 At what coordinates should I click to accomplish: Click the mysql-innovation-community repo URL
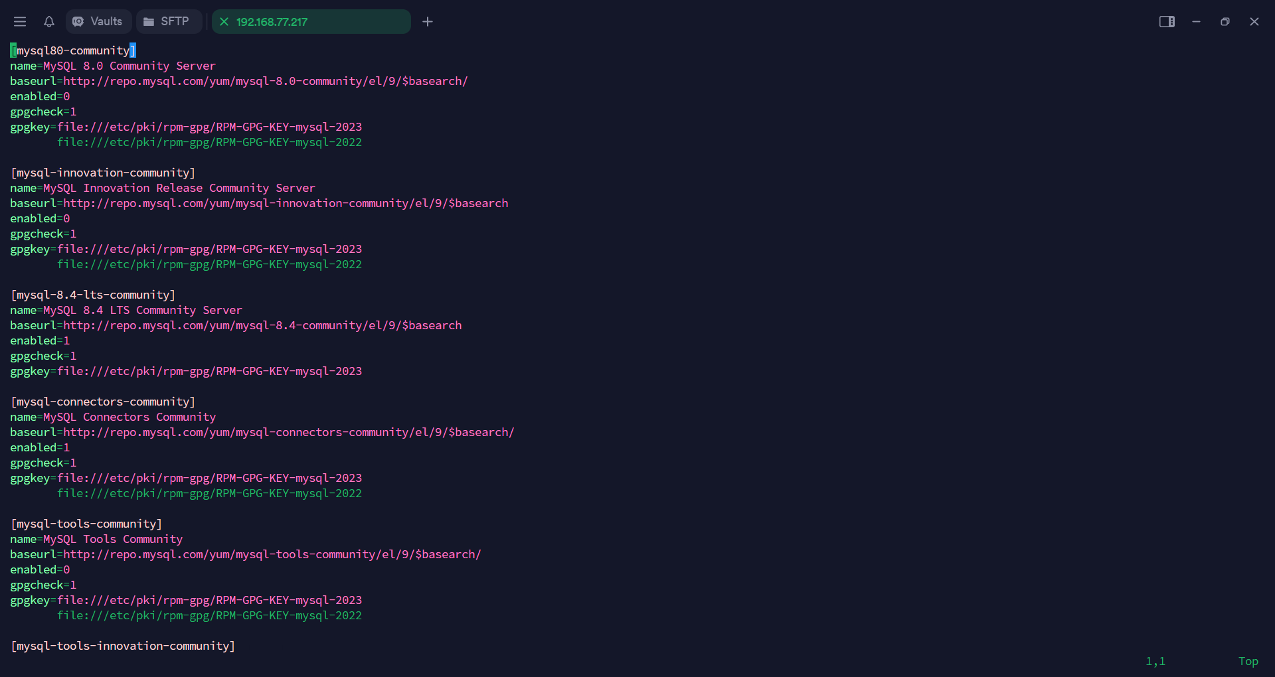pyautogui.click(x=286, y=203)
